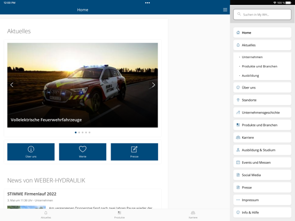Image resolution: width=295 pixels, height=221 pixels.
Task: Open the hamburger menu icon in header
Action: click(x=225, y=10)
